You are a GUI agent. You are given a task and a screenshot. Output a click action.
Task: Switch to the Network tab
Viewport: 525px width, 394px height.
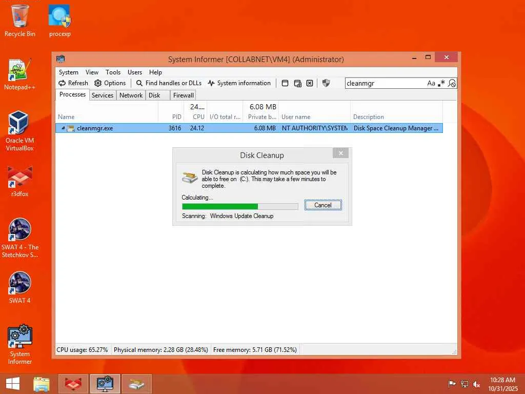[131, 95]
